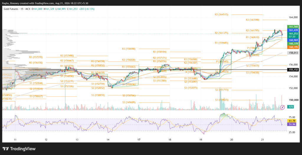Select the R3 (156890) pivot label
The image size is (302, 155).
191,60
